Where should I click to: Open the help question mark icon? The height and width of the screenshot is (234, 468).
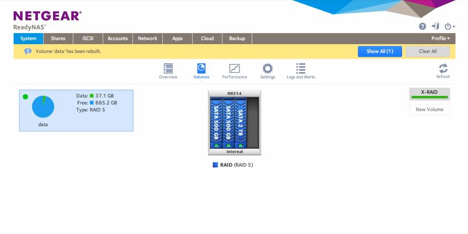(x=422, y=26)
